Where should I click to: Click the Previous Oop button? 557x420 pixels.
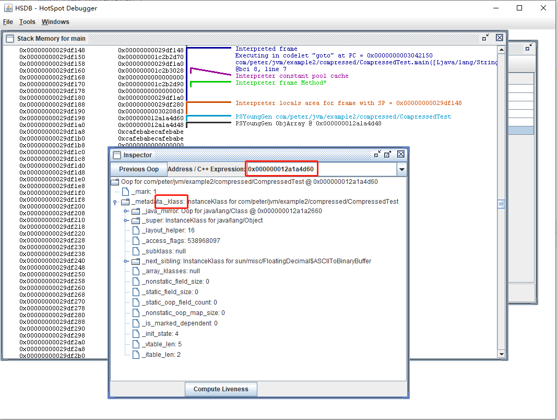point(138,169)
